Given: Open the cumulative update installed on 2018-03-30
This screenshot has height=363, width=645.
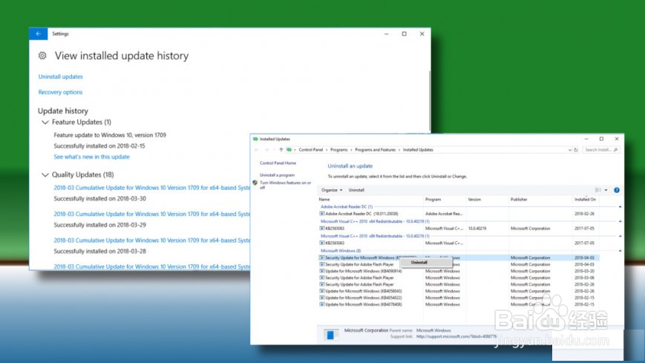Looking at the screenshot, I should [152, 188].
